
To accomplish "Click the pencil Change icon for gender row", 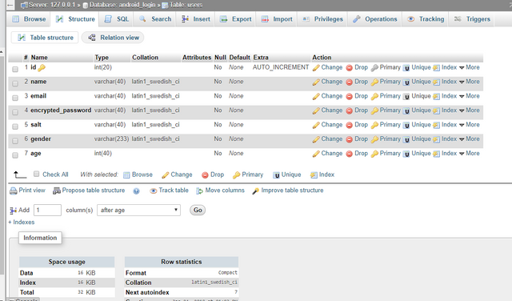I will tap(316, 139).
